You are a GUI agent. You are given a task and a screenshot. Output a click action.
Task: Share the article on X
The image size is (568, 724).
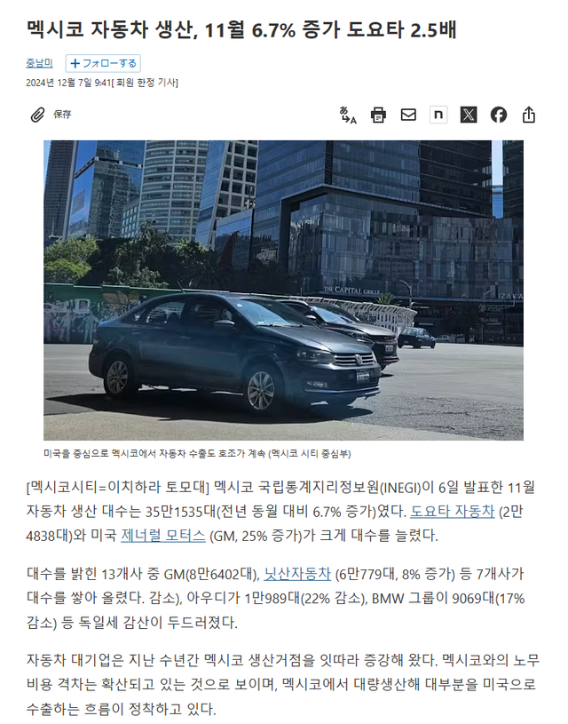pos(469,115)
